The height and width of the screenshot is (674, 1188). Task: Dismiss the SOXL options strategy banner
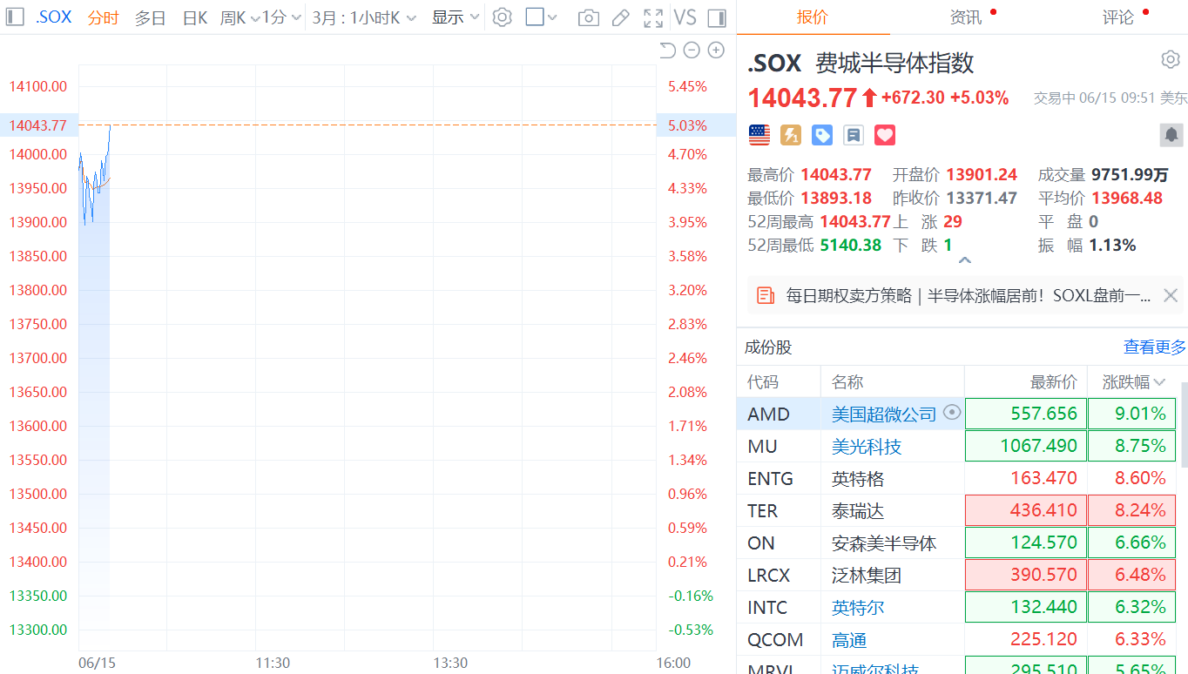click(1171, 295)
